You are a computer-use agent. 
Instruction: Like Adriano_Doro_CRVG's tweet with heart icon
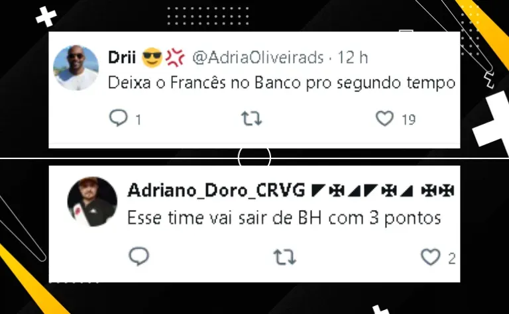430,257
